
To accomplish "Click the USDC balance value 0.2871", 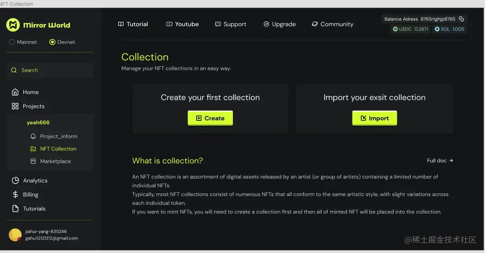I will pos(421,29).
